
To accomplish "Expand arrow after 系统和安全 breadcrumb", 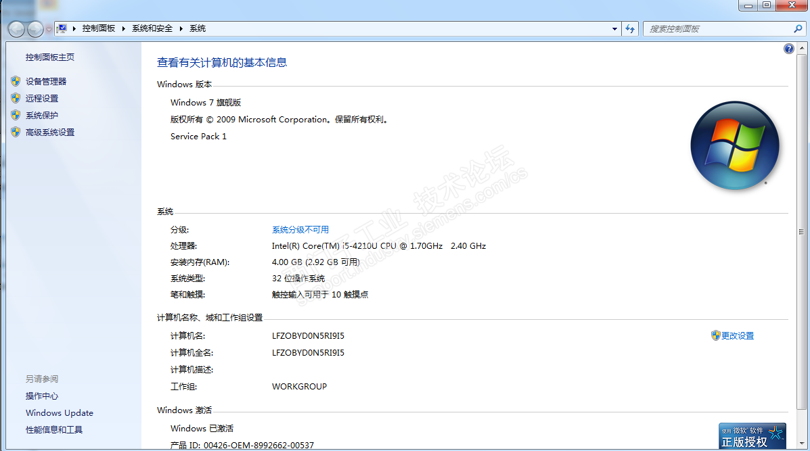I will (x=181, y=28).
